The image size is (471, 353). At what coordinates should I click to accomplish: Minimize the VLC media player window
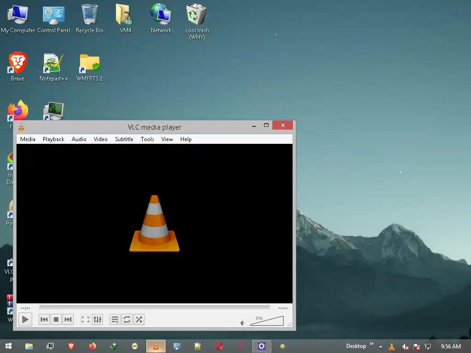tap(254, 126)
